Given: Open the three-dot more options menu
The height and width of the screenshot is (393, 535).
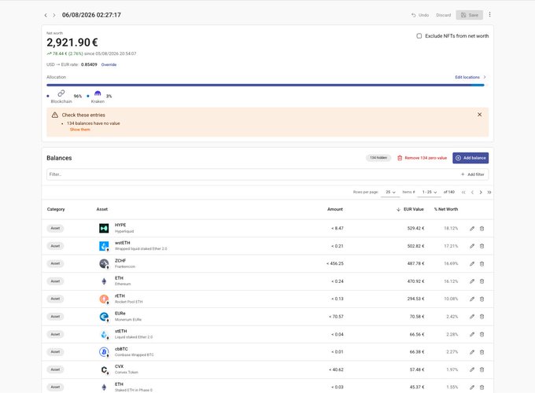Looking at the screenshot, I should tap(489, 15).
